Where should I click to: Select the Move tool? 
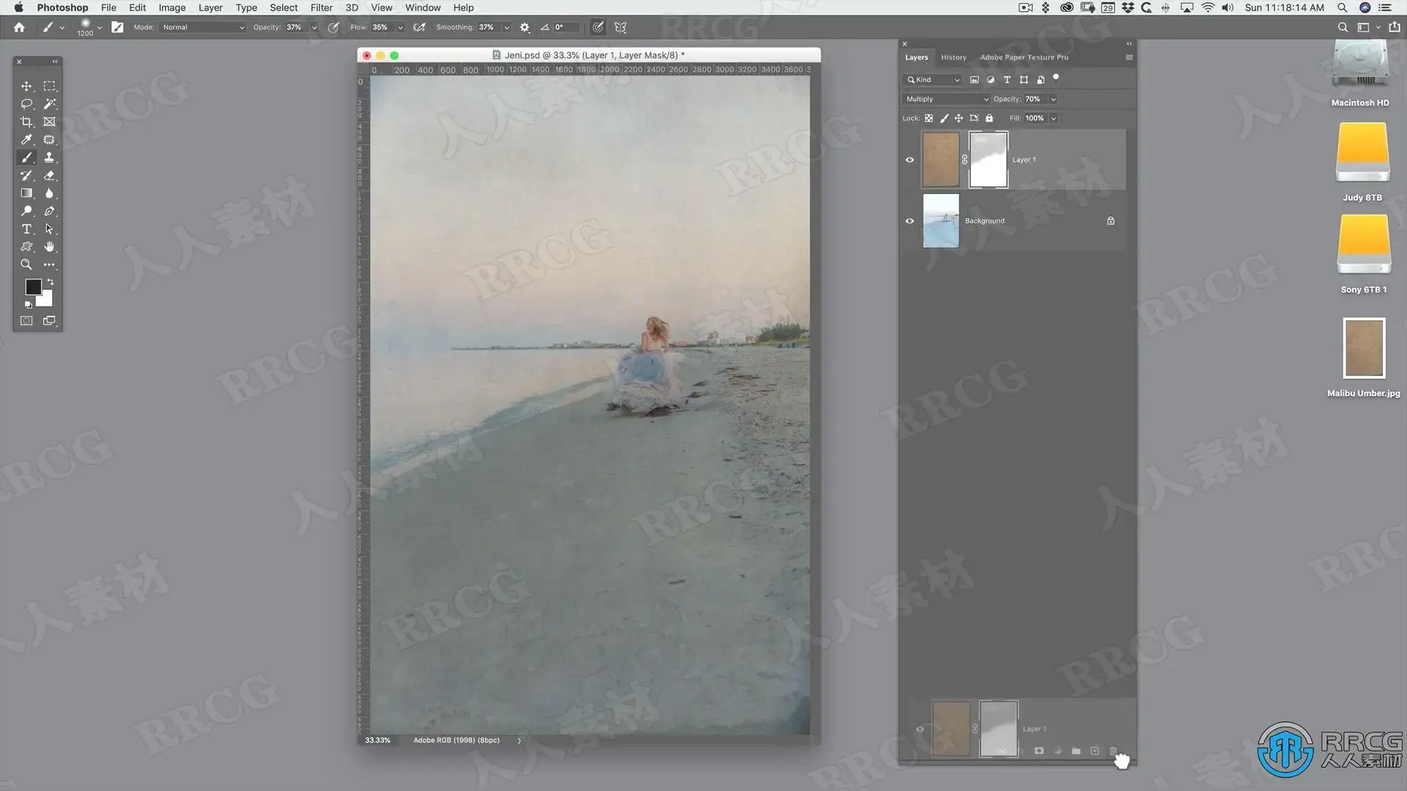(x=26, y=86)
